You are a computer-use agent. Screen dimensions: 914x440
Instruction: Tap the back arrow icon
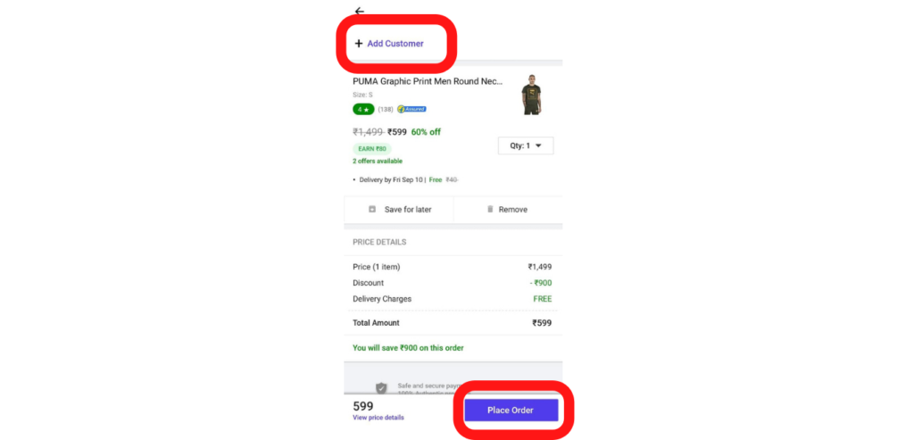360,11
